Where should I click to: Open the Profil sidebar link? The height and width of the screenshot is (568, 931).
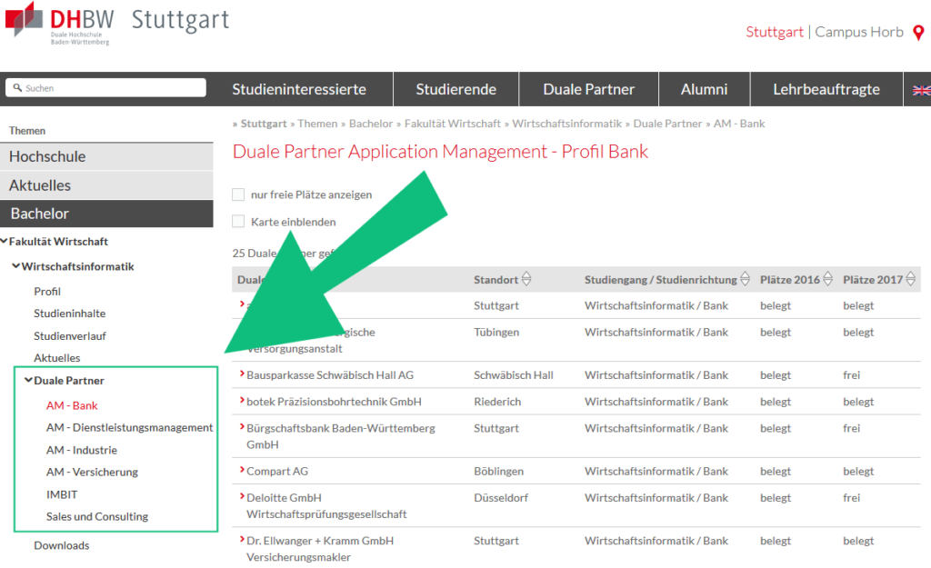click(47, 292)
